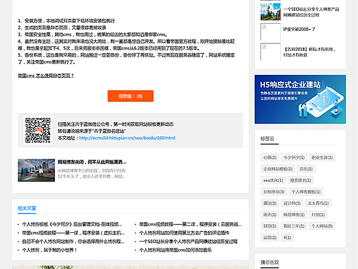Screen dimensions: 358x269
Task: Click previous article excerpt 从网易博客平台的出现
Action: pyautogui.click(x=92, y=173)
